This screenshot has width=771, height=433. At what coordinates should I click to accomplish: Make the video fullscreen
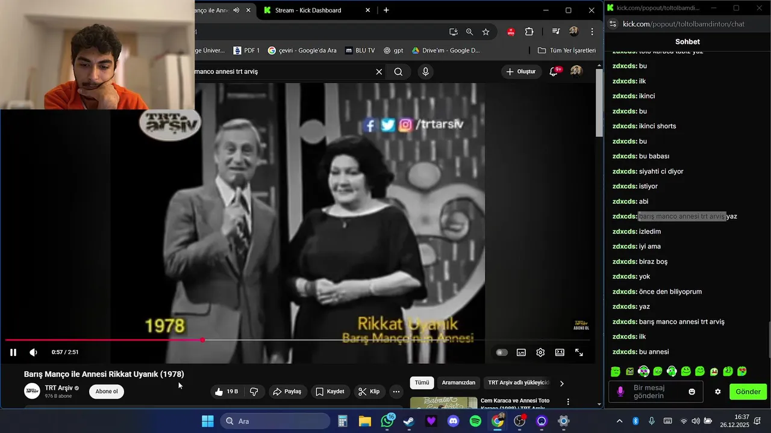[x=579, y=352]
